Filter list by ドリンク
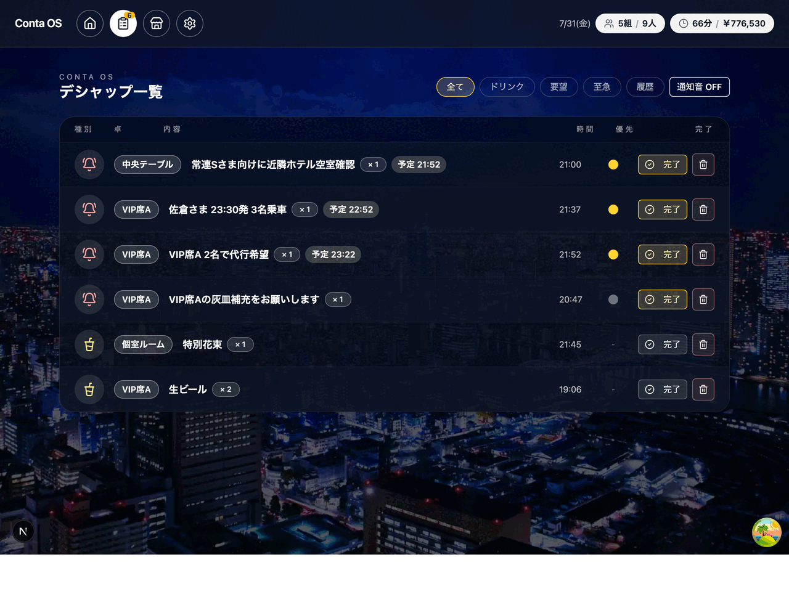The image size is (789, 602). point(507,87)
